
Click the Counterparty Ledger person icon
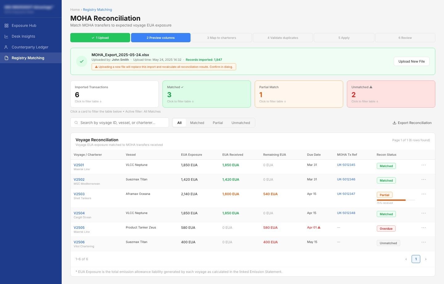(6, 47)
